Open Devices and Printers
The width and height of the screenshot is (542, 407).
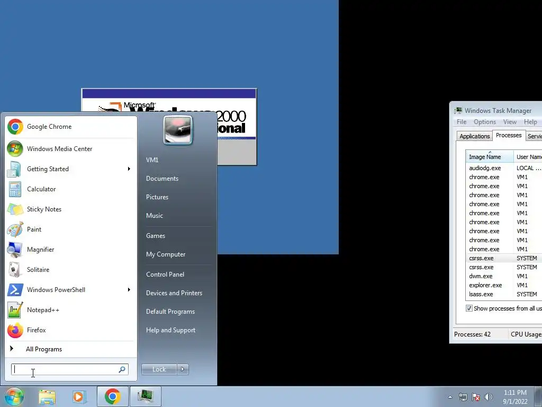coord(174,293)
